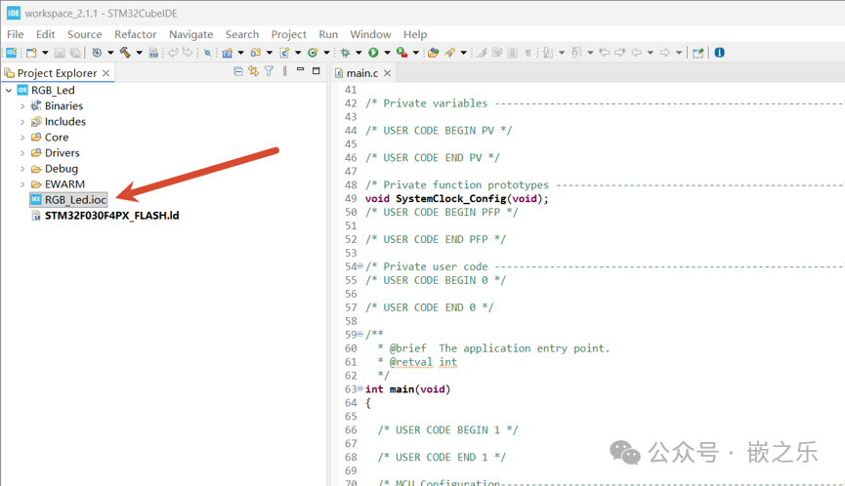Open dropdown next to New wizard icon
The width and height of the screenshot is (845, 486).
[x=45, y=53]
